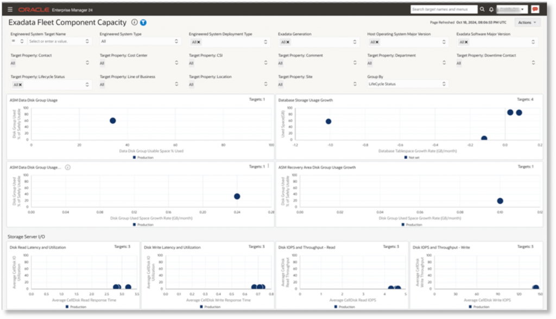Open the vertical dots menu on ASM growth chart
The width and height of the screenshot is (556, 319).
point(268,166)
